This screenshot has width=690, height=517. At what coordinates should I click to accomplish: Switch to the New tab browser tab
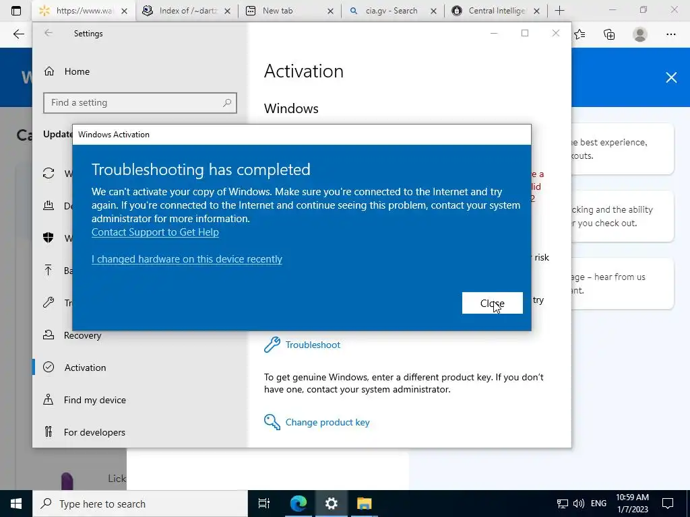tap(290, 11)
